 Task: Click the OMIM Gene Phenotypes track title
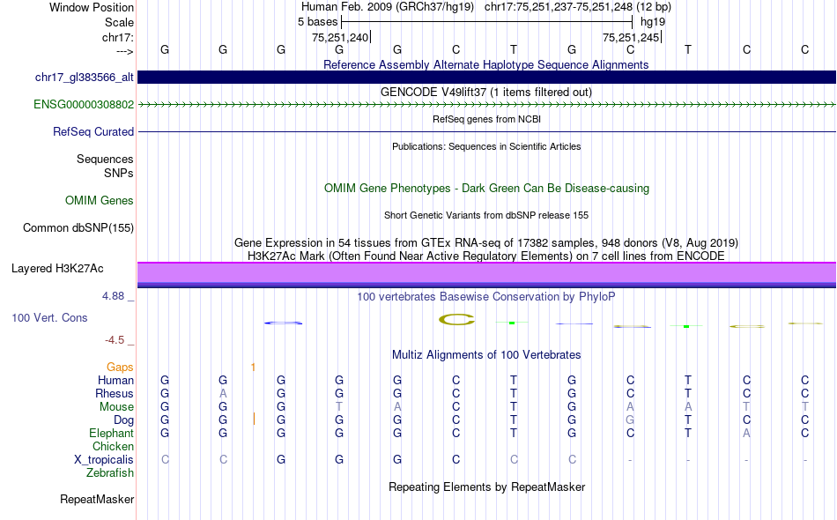coord(486,188)
